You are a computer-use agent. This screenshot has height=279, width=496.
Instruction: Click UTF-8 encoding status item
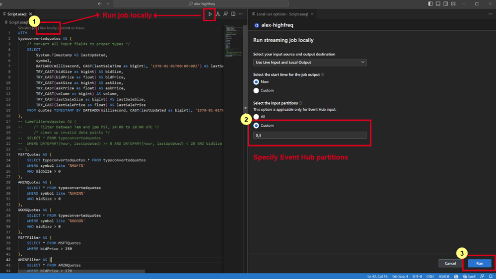point(417,277)
